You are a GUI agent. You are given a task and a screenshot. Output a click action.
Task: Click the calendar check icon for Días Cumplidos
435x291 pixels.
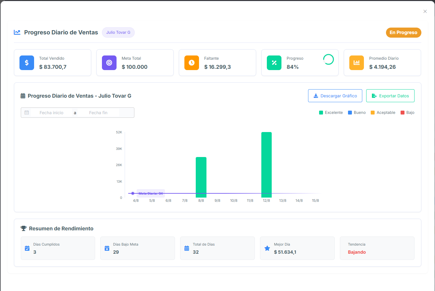point(27,249)
